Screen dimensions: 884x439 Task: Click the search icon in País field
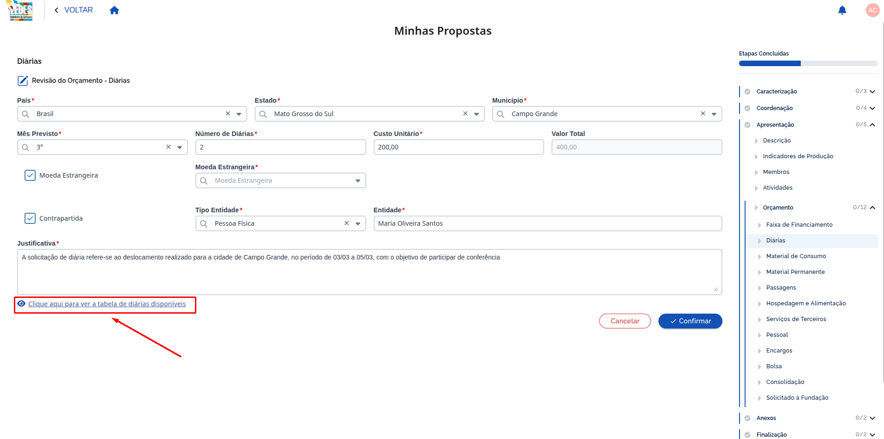pyautogui.click(x=25, y=114)
